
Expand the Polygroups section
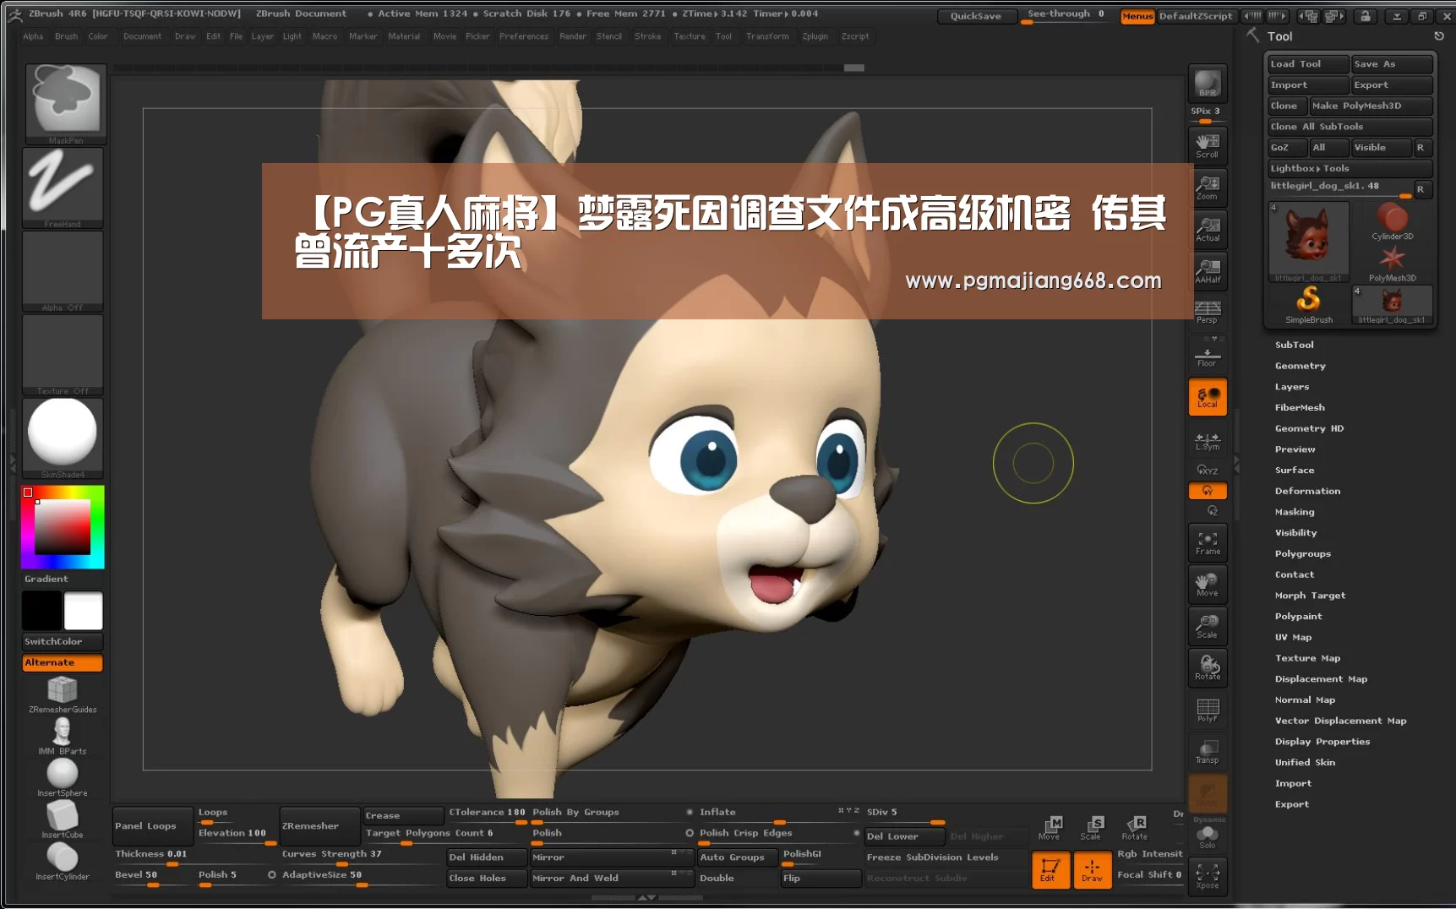(1302, 553)
